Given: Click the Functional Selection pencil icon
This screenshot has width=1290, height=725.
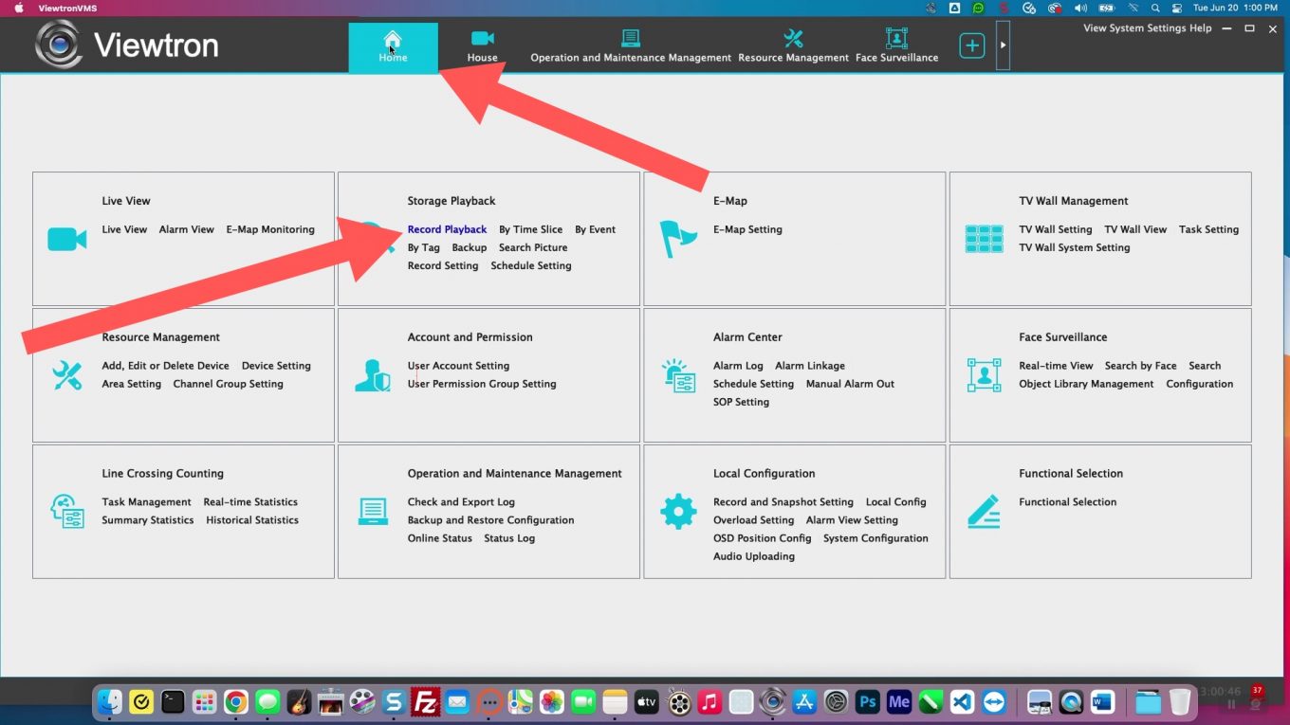Looking at the screenshot, I should (984, 512).
